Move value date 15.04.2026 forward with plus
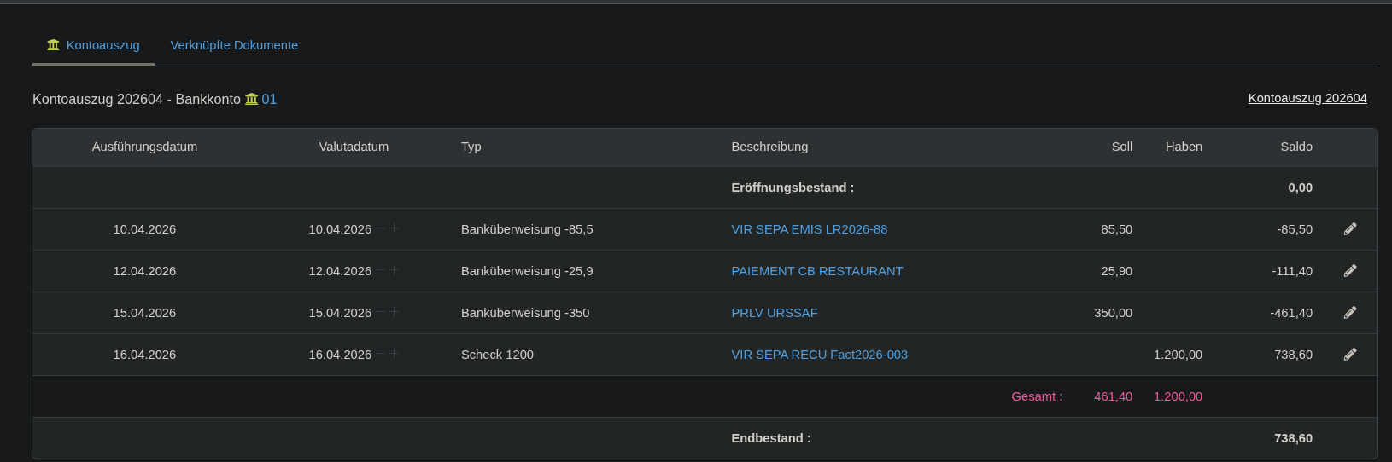1392x462 pixels. (x=395, y=312)
